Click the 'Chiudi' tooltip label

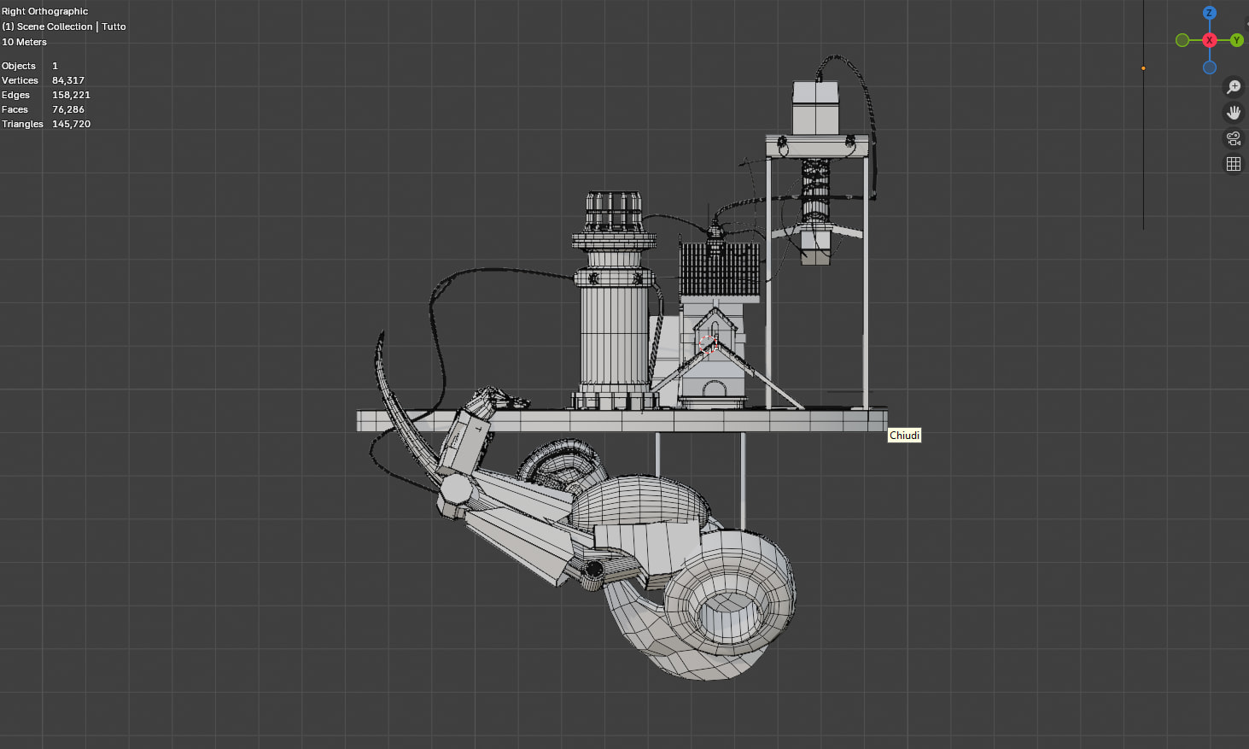coord(904,436)
